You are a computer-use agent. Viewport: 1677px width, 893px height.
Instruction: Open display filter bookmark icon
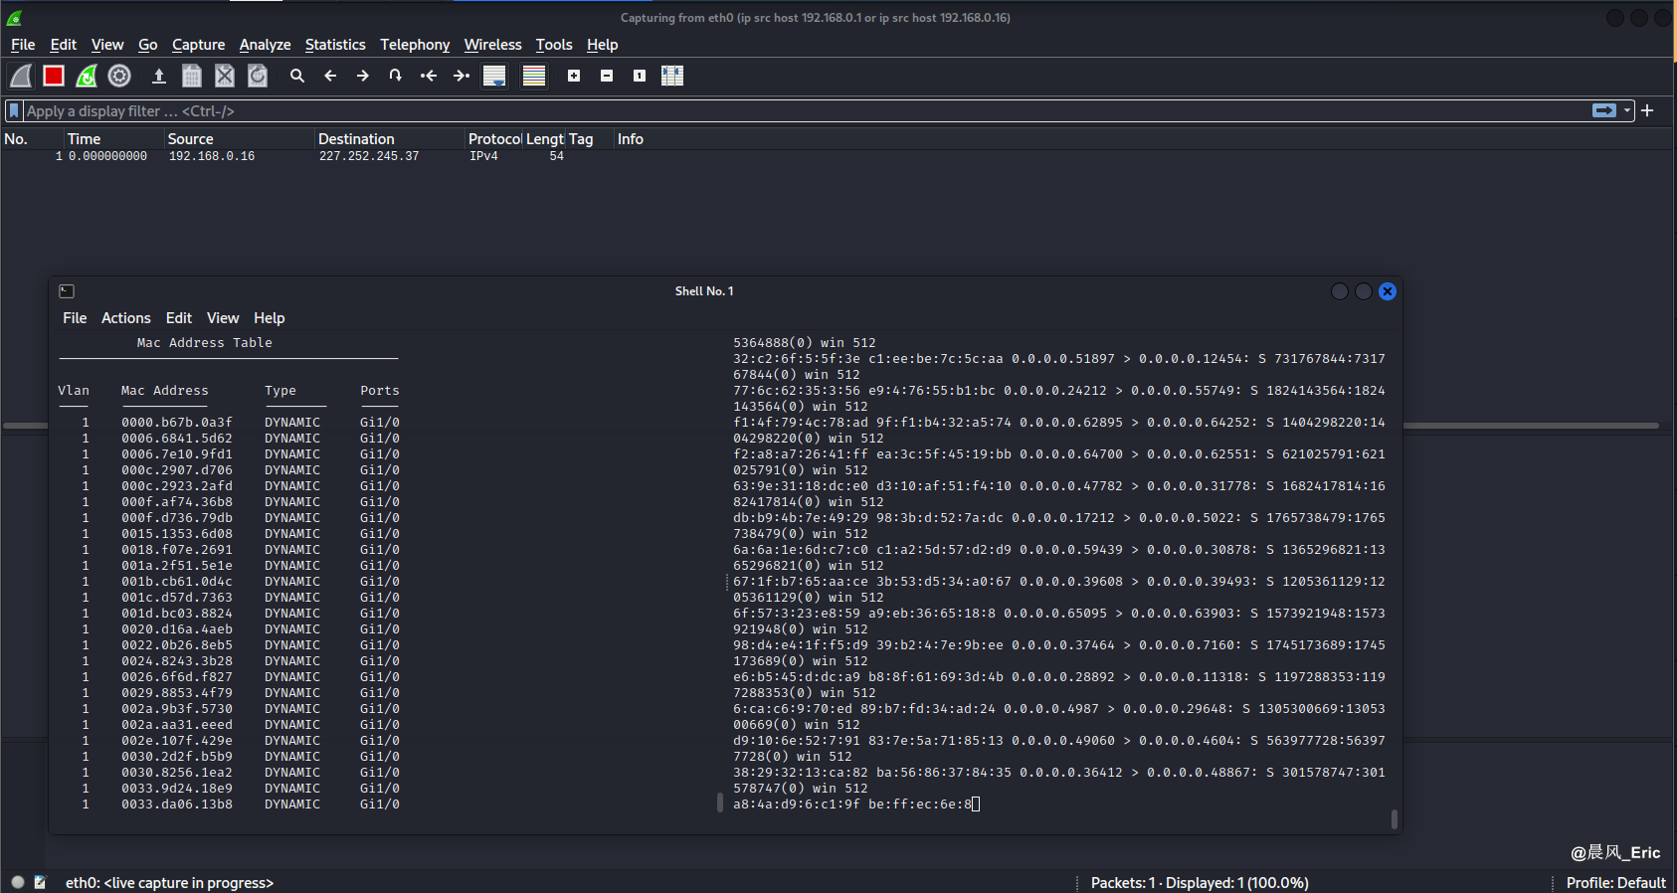tap(14, 110)
